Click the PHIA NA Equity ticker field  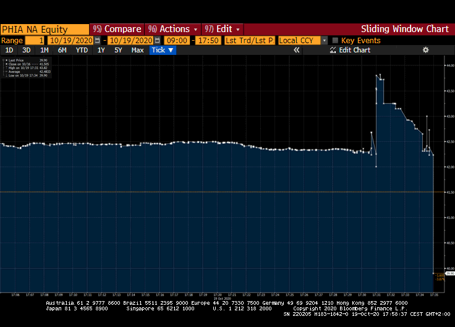45,29
